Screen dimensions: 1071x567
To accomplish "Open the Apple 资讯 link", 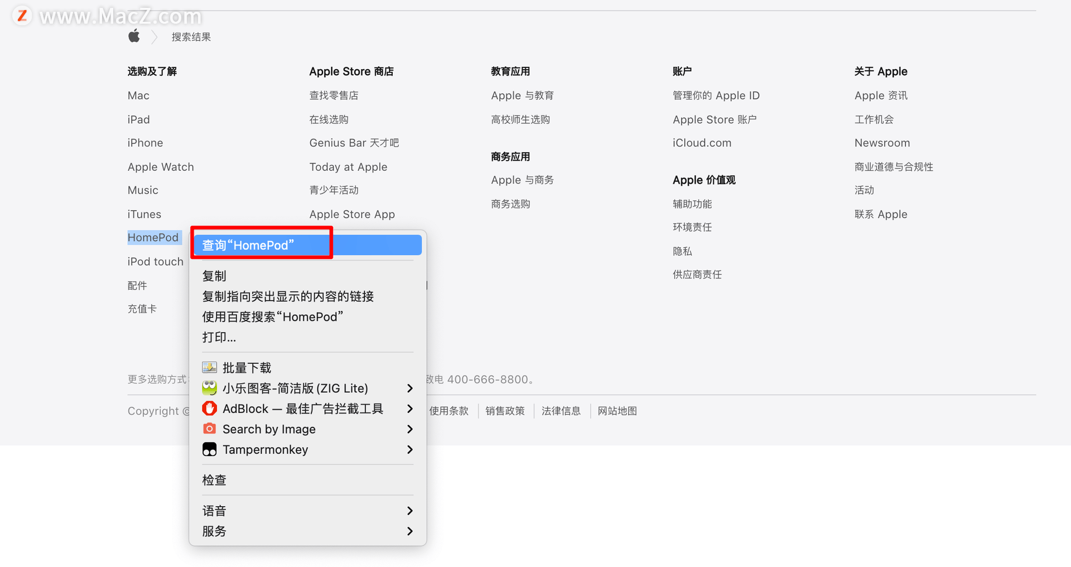I will [x=881, y=95].
